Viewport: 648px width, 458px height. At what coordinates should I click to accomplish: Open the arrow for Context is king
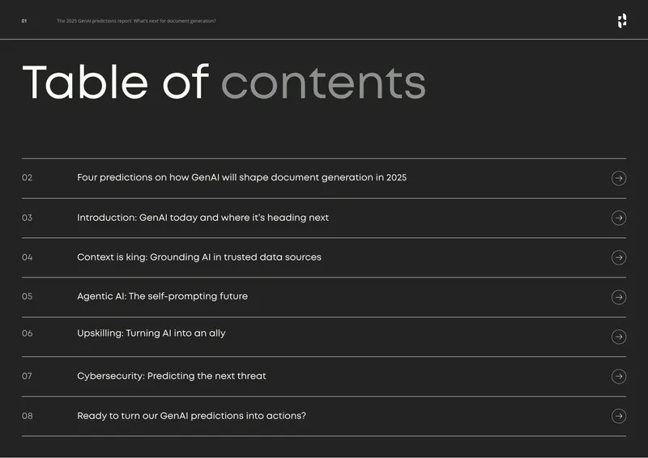(x=618, y=257)
